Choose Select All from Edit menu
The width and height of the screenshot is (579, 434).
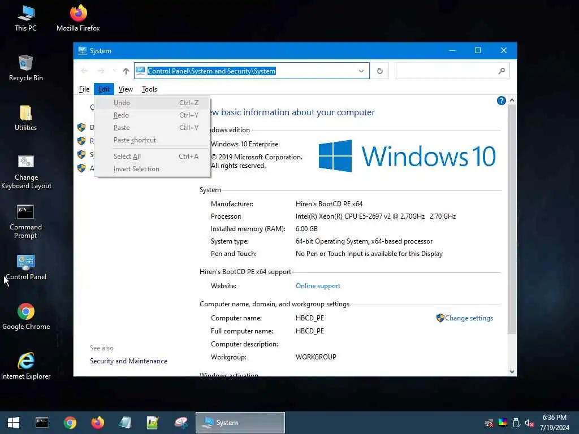[153, 157]
